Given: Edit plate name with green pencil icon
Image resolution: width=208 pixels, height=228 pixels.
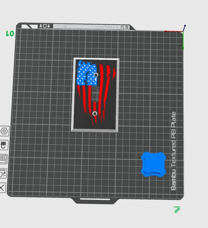Looking at the screenshot, I should click(x=177, y=210).
